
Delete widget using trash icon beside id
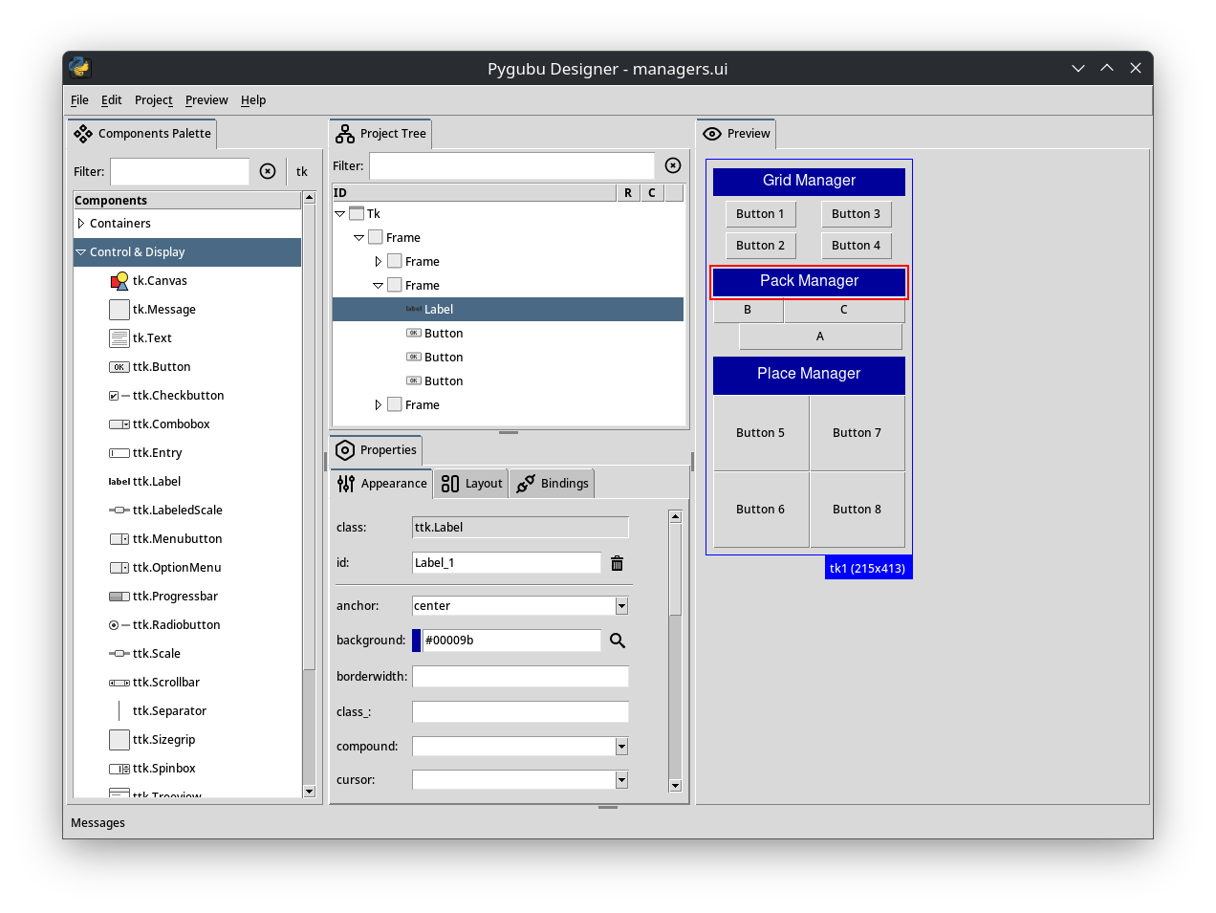618,563
